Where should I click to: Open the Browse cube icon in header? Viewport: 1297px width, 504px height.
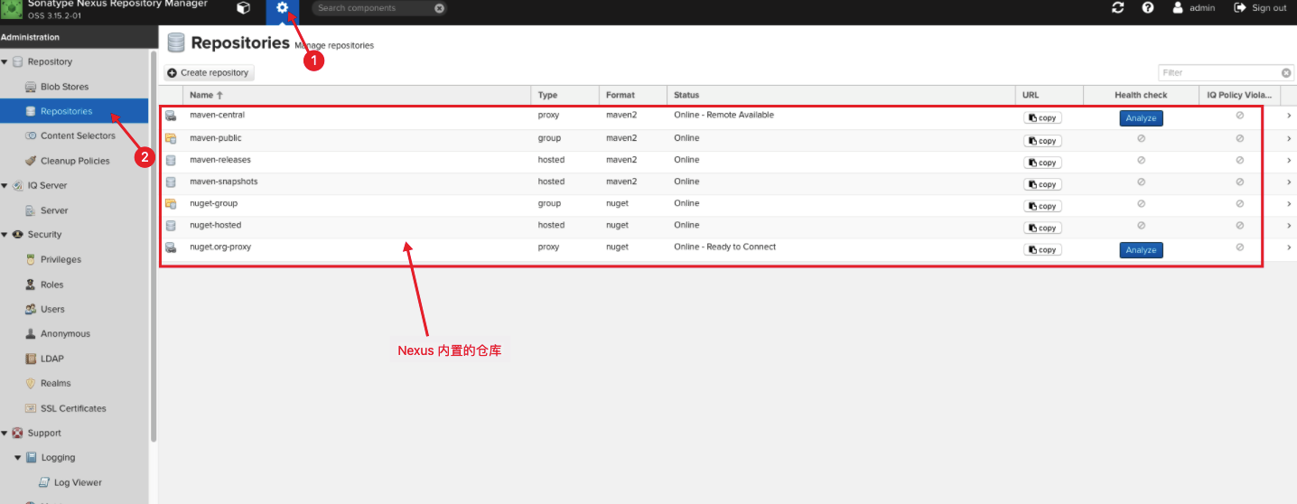tap(243, 8)
